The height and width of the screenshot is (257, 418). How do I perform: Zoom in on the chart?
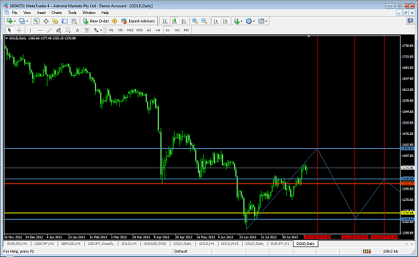(x=195, y=21)
